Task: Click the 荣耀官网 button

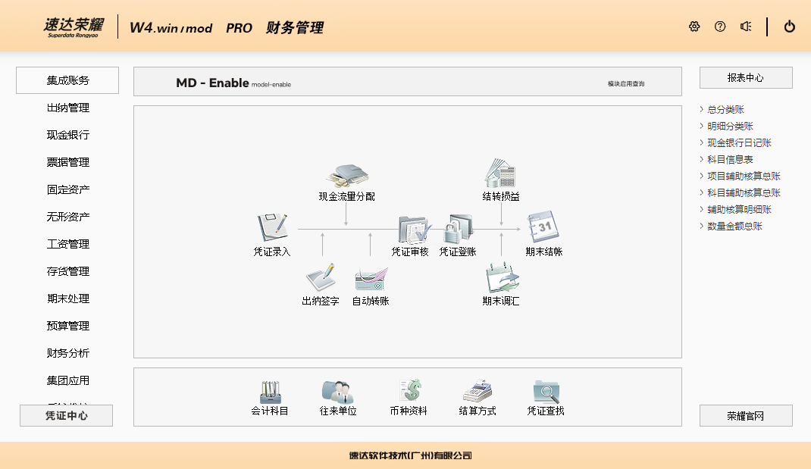Action: pyautogui.click(x=745, y=416)
